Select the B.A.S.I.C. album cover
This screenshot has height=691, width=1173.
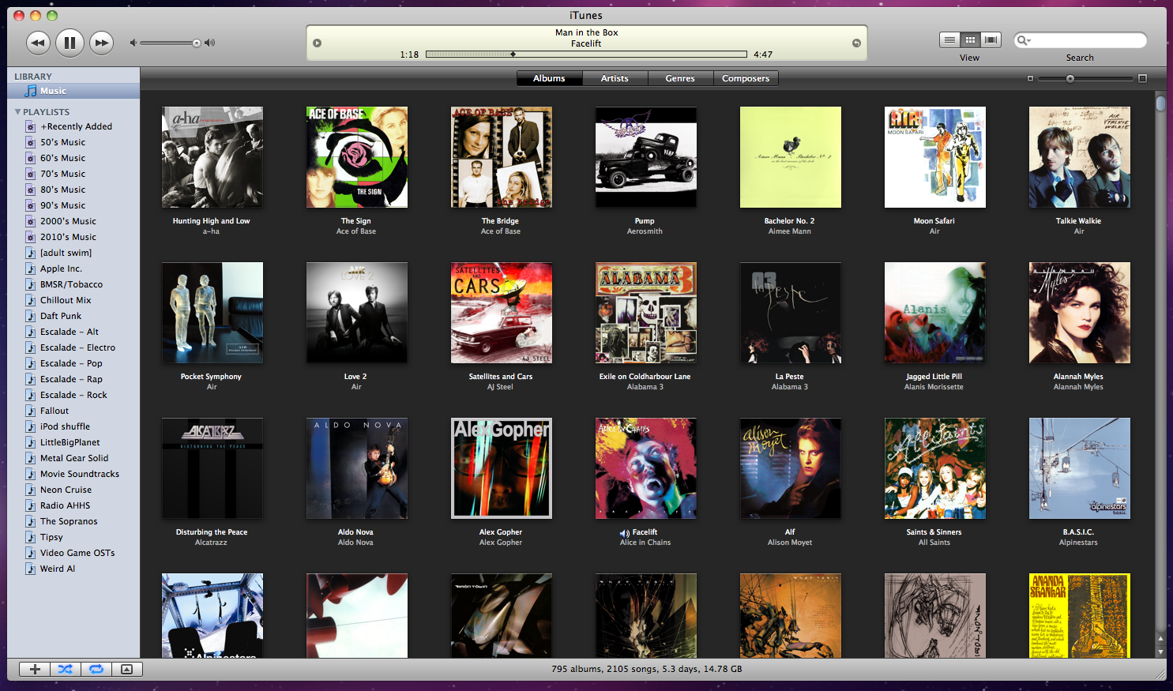pyautogui.click(x=1079, y=468)
